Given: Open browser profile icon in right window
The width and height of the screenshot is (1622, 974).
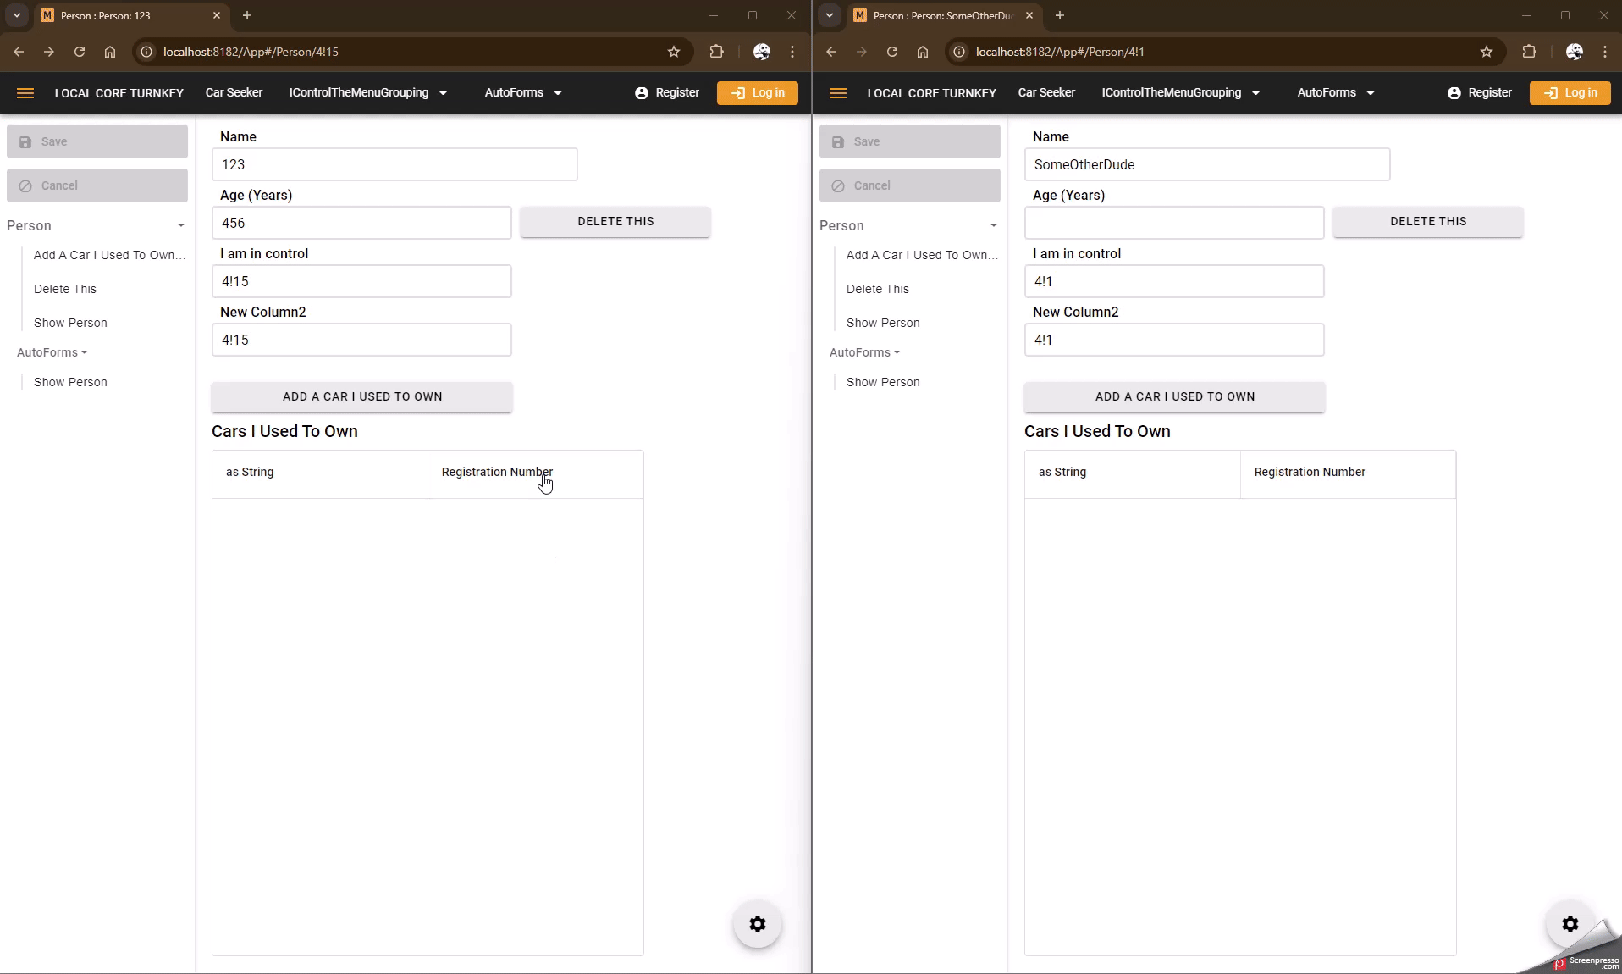Looking at the screenshot, I should 1574,52.
